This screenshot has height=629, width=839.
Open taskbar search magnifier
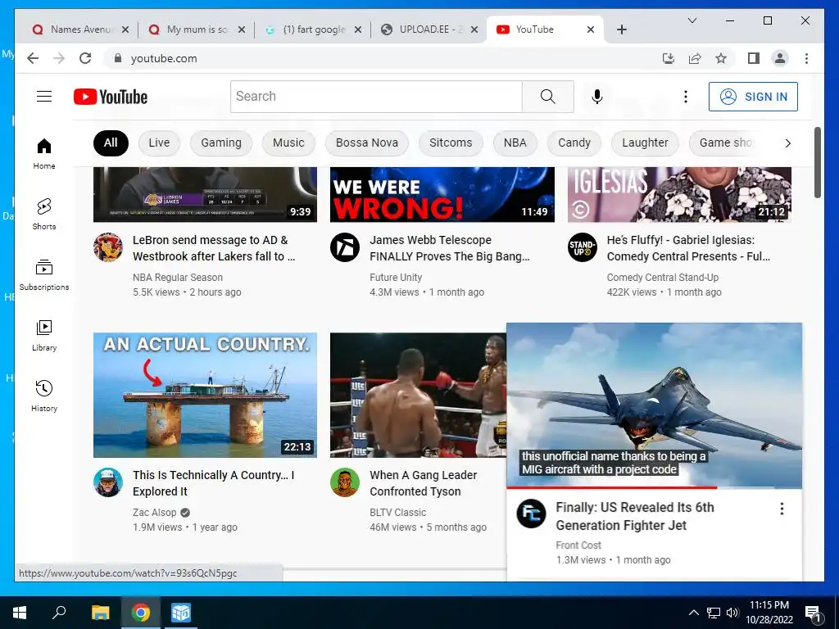pos(59,613)
